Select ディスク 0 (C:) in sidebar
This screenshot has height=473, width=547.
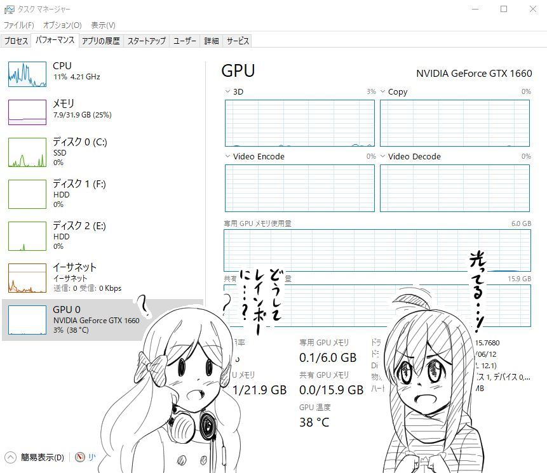click(x=102, y=152)
